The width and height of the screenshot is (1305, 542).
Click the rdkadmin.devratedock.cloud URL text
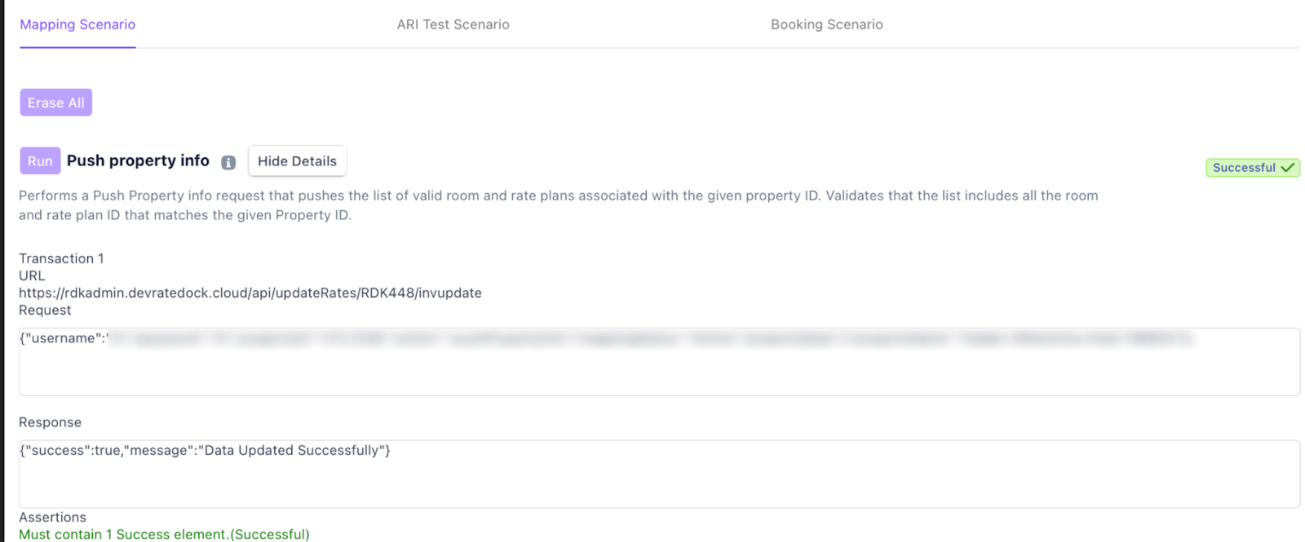250,293
